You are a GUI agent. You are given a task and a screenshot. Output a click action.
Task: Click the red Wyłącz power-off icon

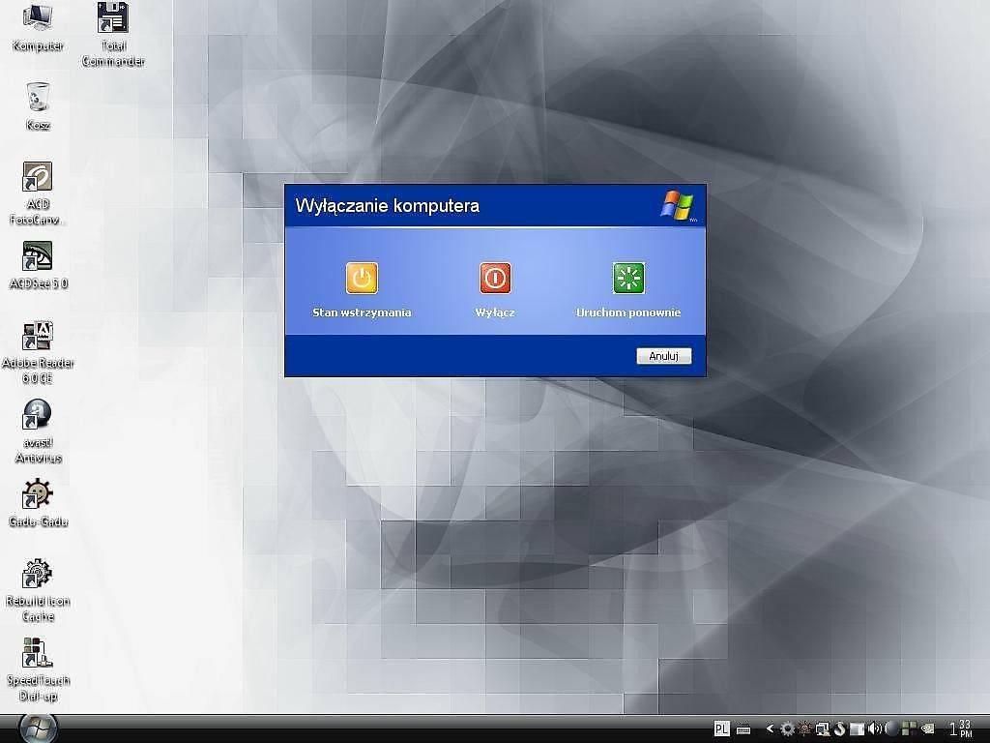click(x=495, y=278)
